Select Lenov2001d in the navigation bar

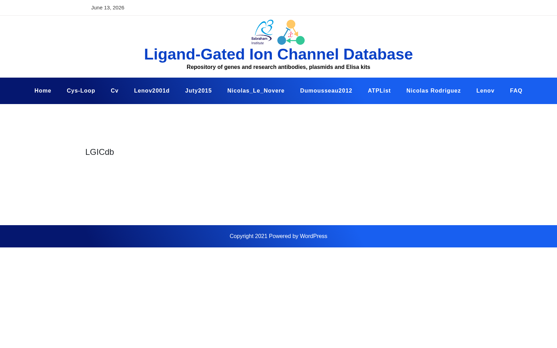click(152, 91)
